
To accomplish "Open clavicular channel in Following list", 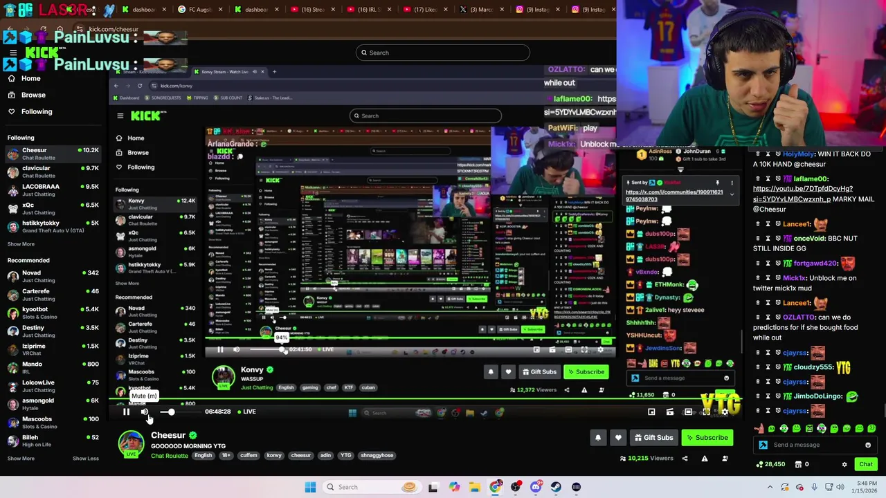I will (x=53, y=172).
